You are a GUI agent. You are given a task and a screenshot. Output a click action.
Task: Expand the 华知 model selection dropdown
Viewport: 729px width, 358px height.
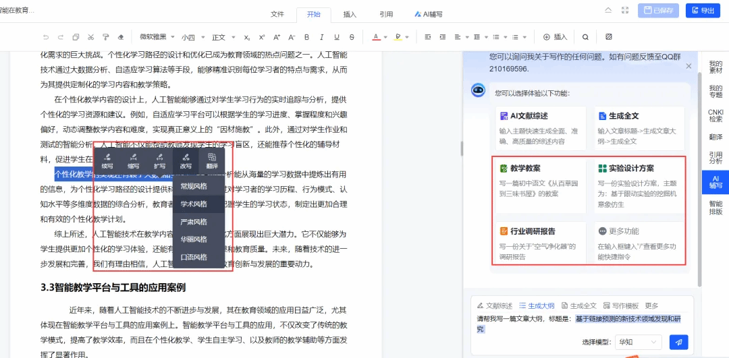[637, 342]
